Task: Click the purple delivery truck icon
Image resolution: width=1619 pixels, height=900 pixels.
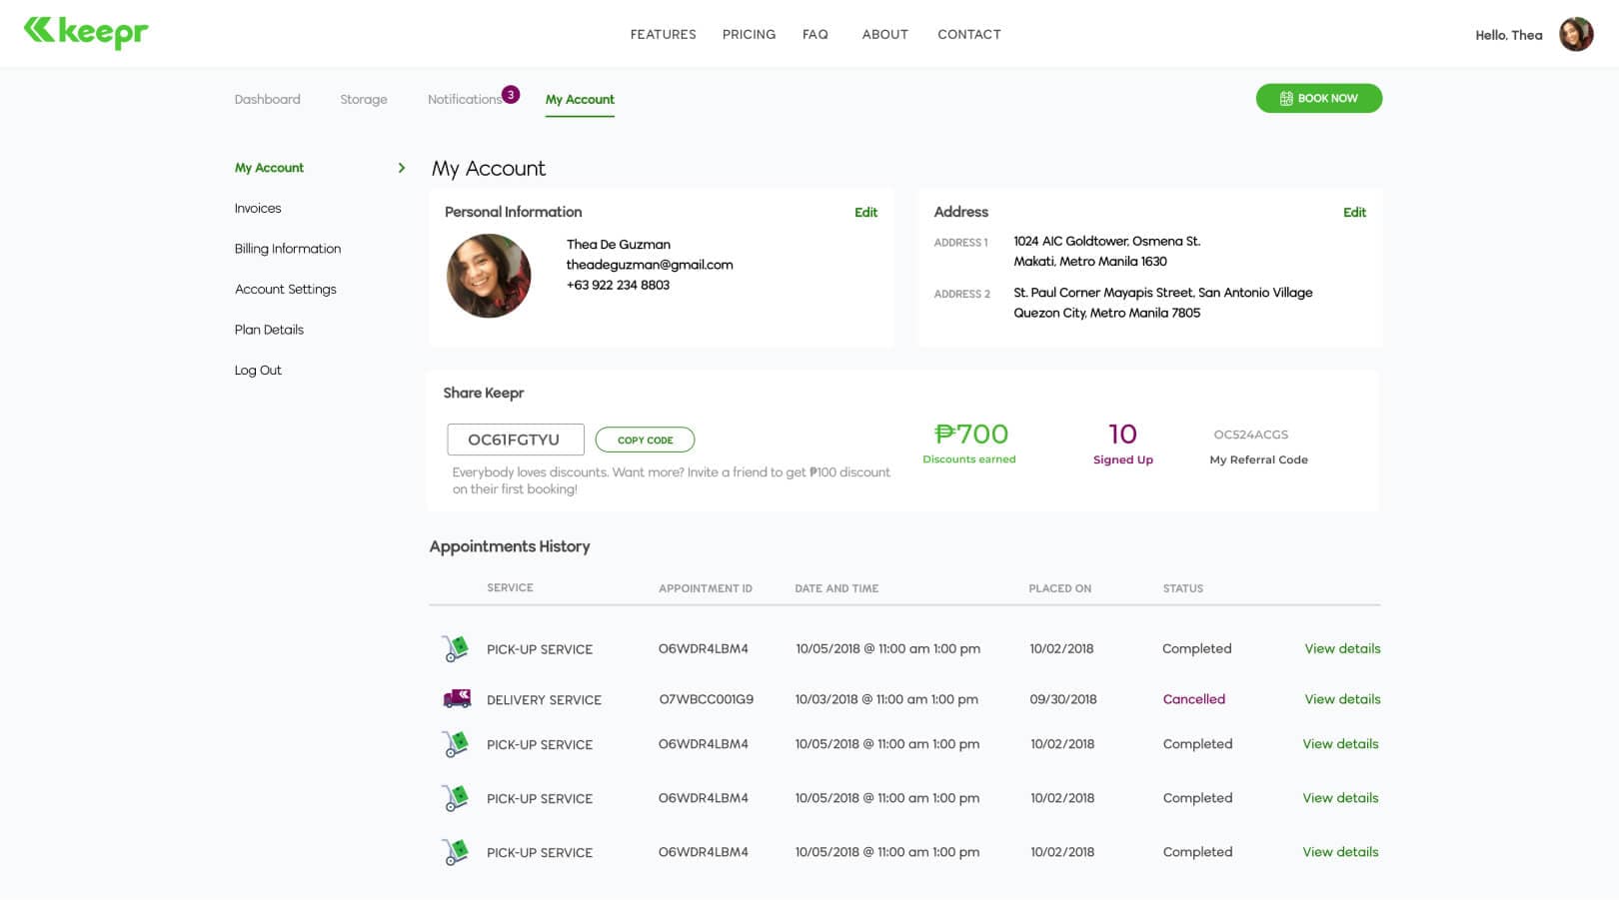Action: coord(457,699)
